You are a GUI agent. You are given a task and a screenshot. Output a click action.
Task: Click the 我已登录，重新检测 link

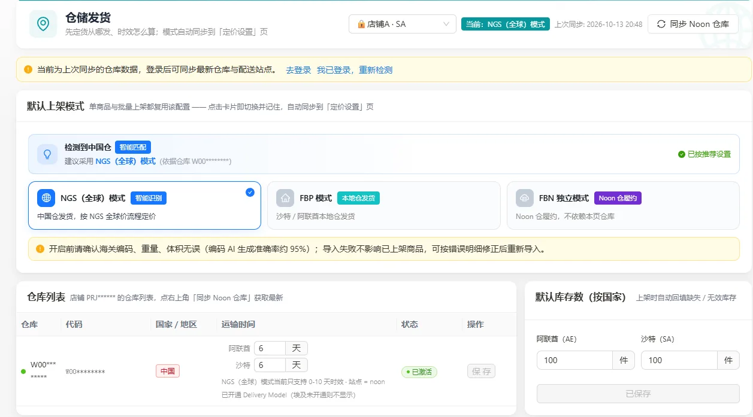coord(355,70)
